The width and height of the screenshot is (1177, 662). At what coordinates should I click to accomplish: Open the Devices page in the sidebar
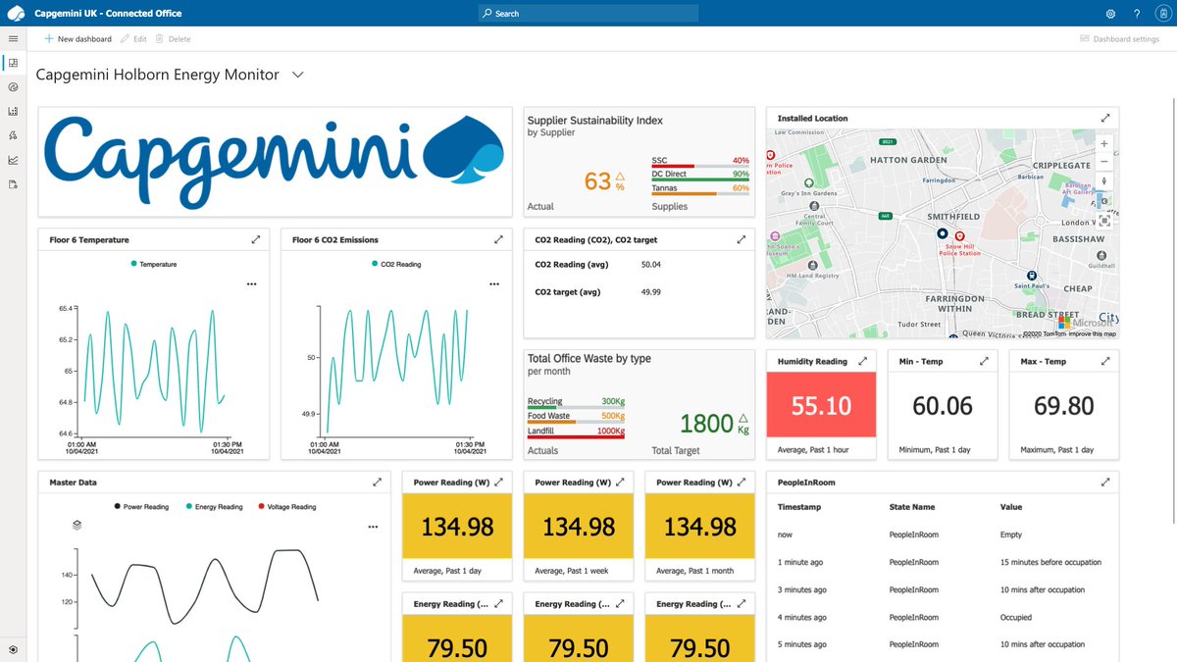[13, 87]
